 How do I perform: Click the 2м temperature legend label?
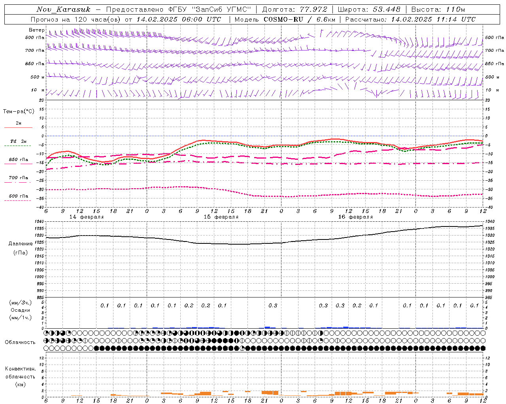pyautogui.click(x=19, y=123)
